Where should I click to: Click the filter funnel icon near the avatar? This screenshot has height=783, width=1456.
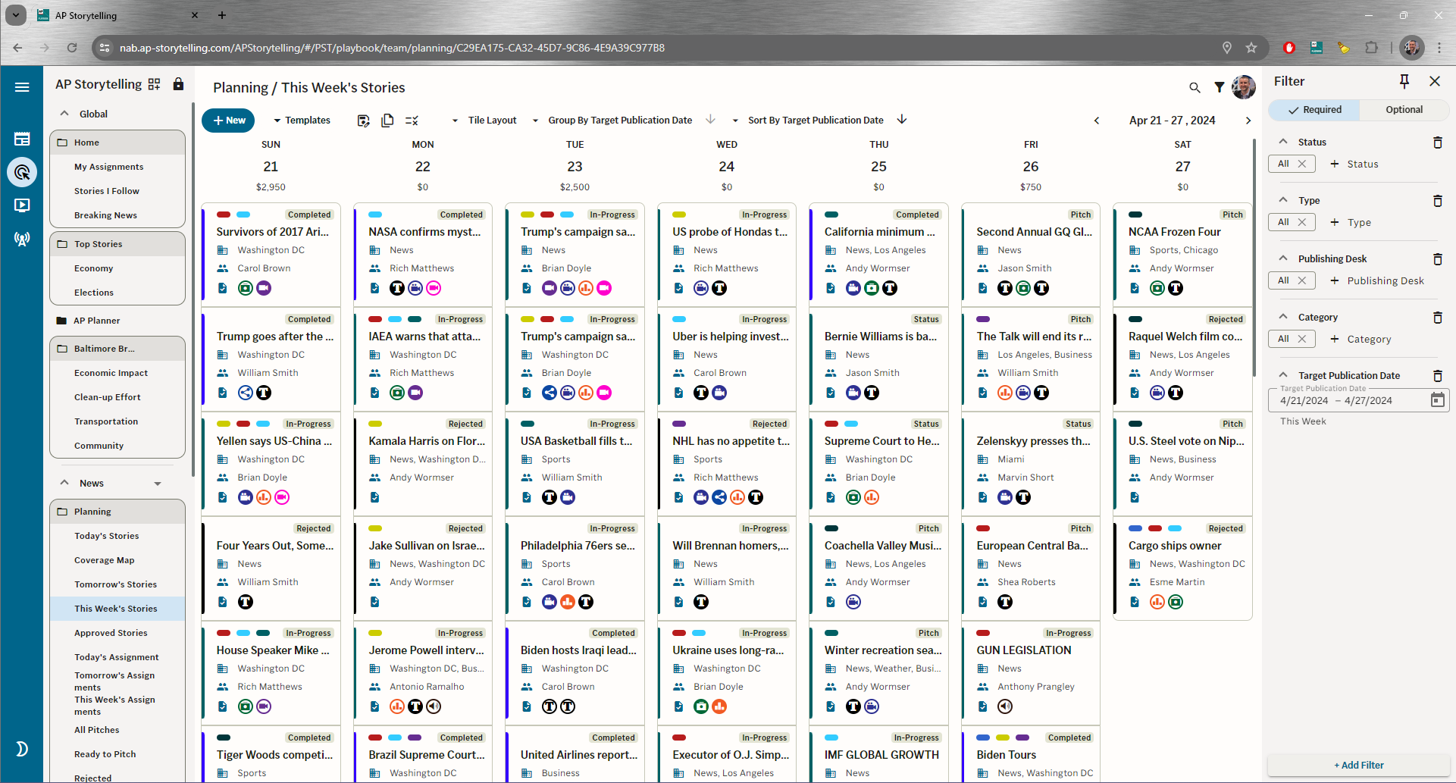click(1219, 87)
